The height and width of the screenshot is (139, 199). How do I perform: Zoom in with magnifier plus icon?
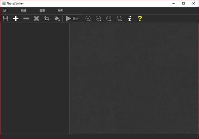88,19
